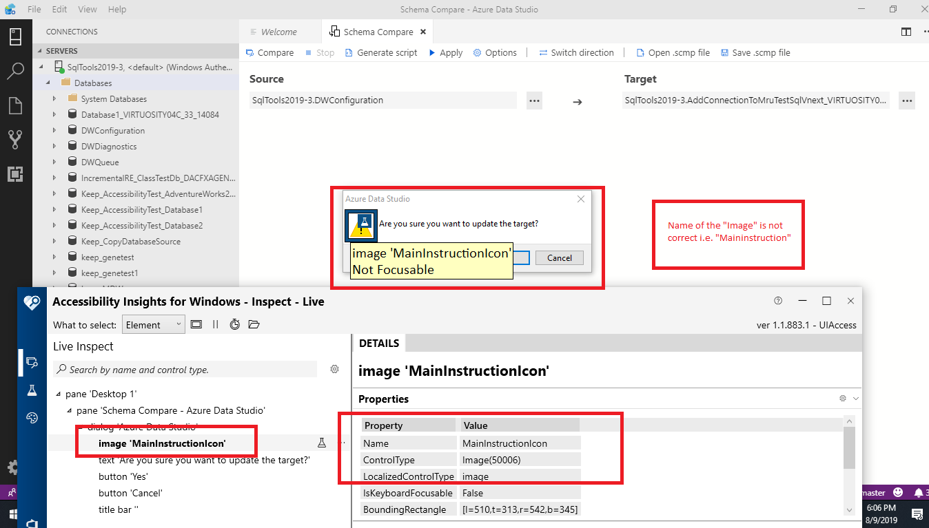
Task: Click the Cancel button in the update dialog
Action: (559, 257)
